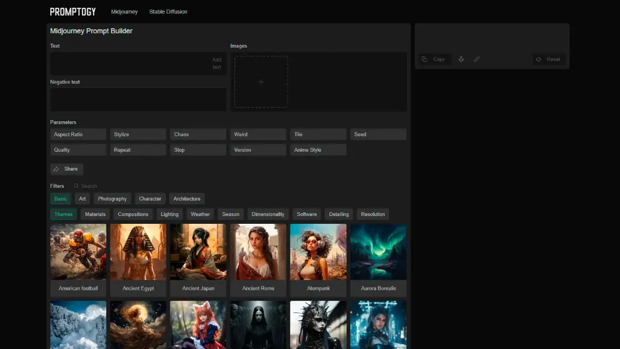Open the Repeat parameter
620x349 pixels.
click(x=138, y=150)
